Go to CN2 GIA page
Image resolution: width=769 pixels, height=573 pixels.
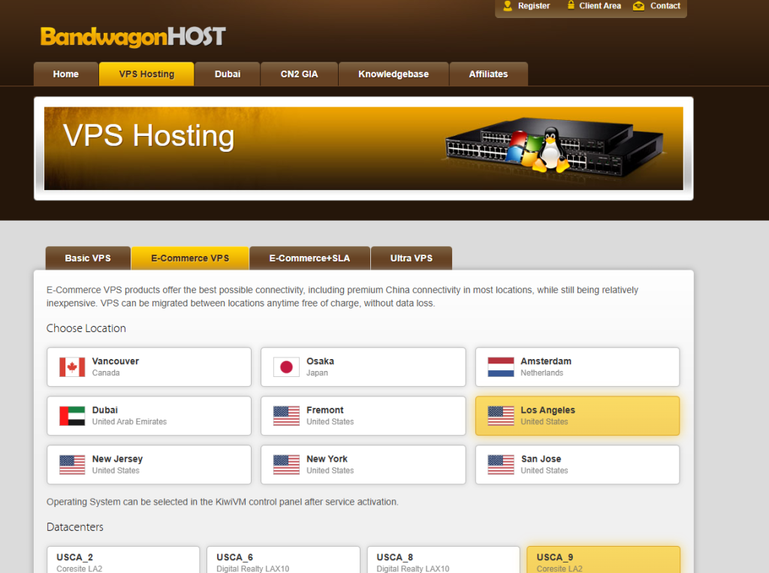[x=299, y=74]
